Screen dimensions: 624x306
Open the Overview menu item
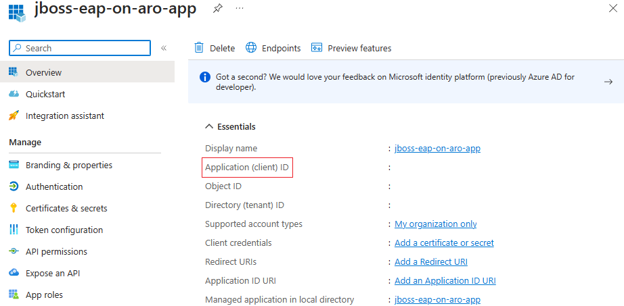point(87,72)
